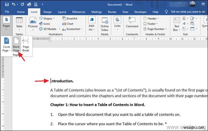Place cursor in the Introduction heading
Image resolution: width=208 pixels, height=131 pixels.
[x=62, y=81]
